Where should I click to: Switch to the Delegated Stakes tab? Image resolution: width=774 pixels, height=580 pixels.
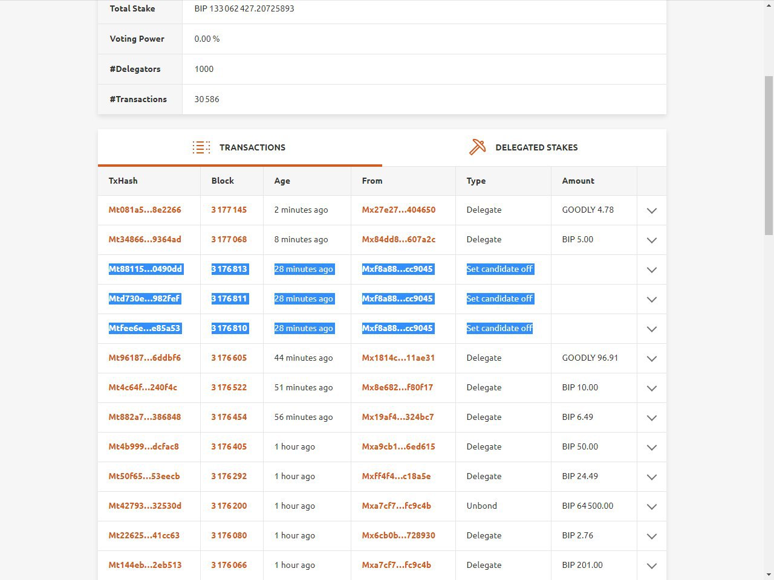coord(536,147)
